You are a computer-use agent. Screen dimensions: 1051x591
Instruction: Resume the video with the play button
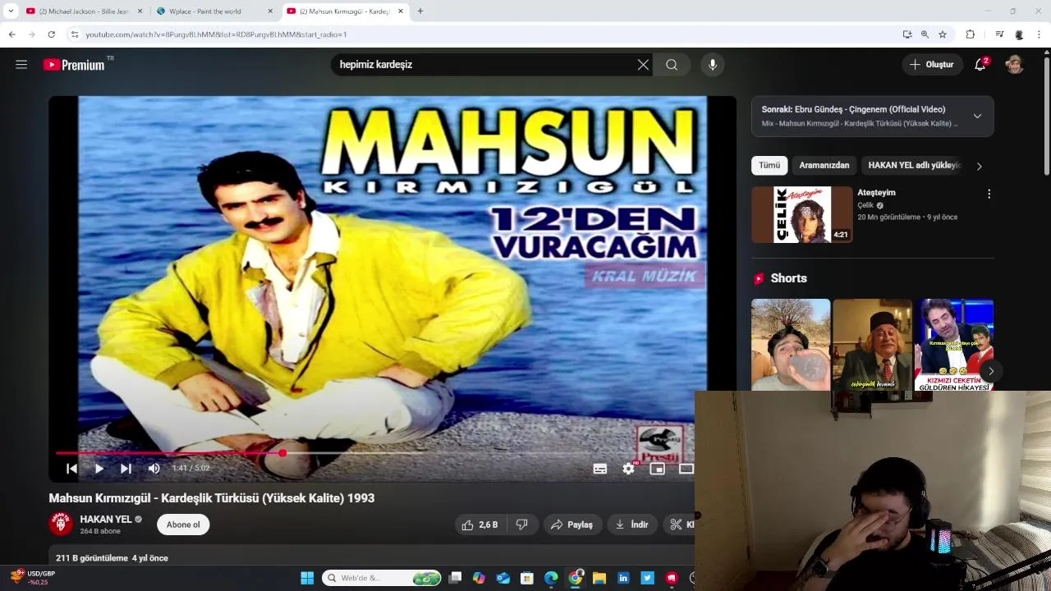(99, 469)
